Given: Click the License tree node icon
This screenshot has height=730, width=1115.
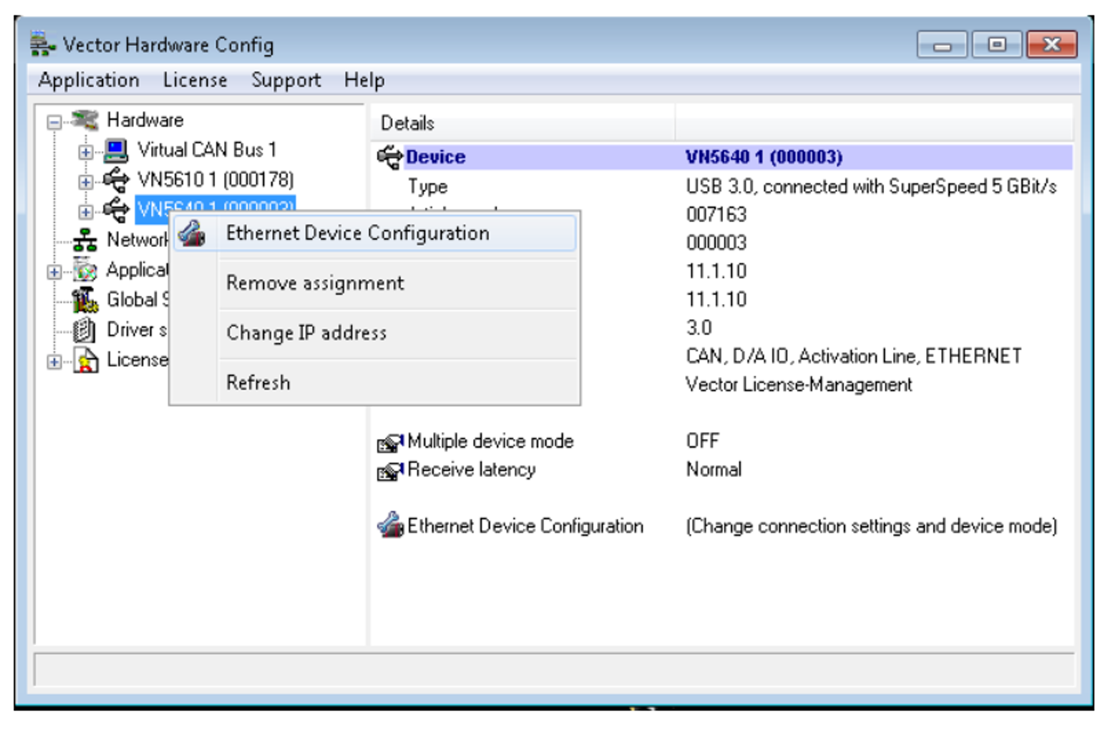Looking at the screenshot, I should (86, 360).
